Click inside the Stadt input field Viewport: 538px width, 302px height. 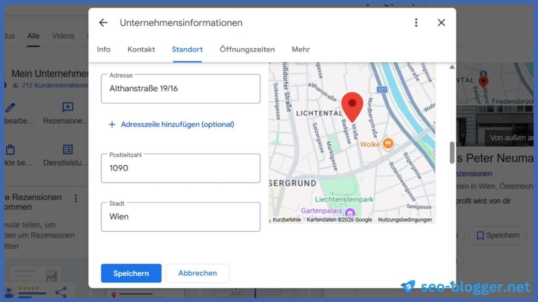180,217
